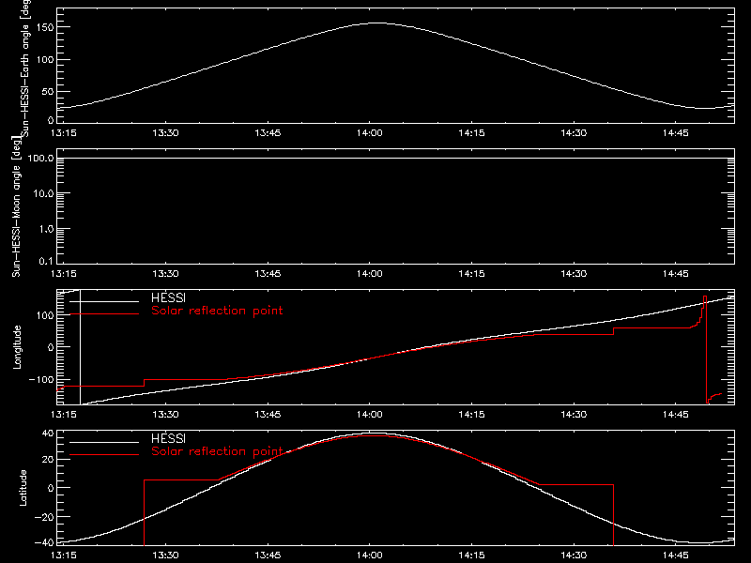Click 13:30 time label under Latitude plot
Viewport: 751px width, 563px height.
(165, 555)
